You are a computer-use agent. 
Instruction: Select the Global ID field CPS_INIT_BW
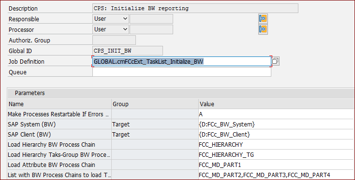click(x=128, y=51)
